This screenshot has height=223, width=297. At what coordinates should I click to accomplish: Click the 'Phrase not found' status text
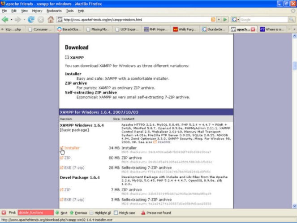[x=159, y=213]
